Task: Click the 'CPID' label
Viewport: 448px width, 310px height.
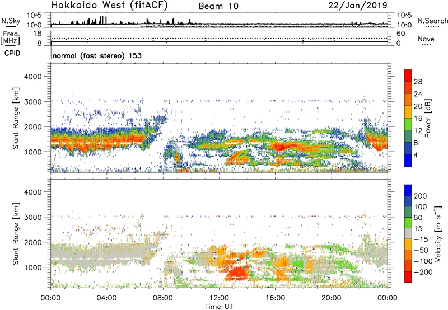Action: tap(12, 53)
